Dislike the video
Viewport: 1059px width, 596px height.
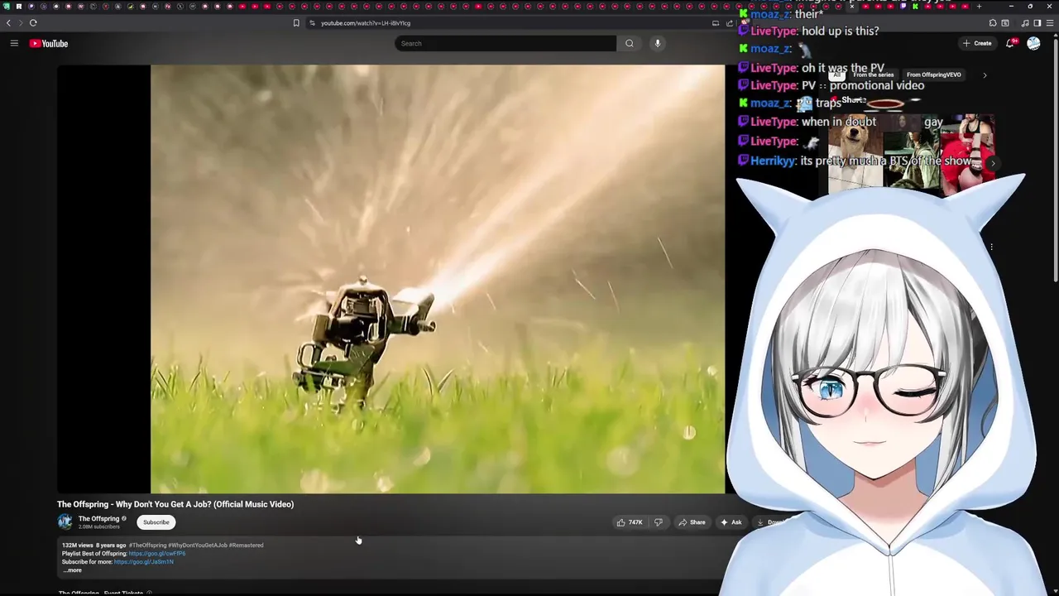(x=659, y=522)
